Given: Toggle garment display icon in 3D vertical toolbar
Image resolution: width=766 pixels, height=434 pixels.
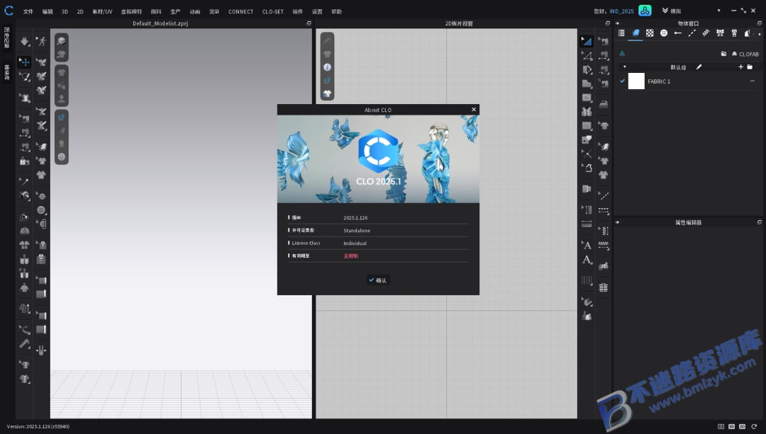Looking at the screenshot, I should [x=62, y=73].
